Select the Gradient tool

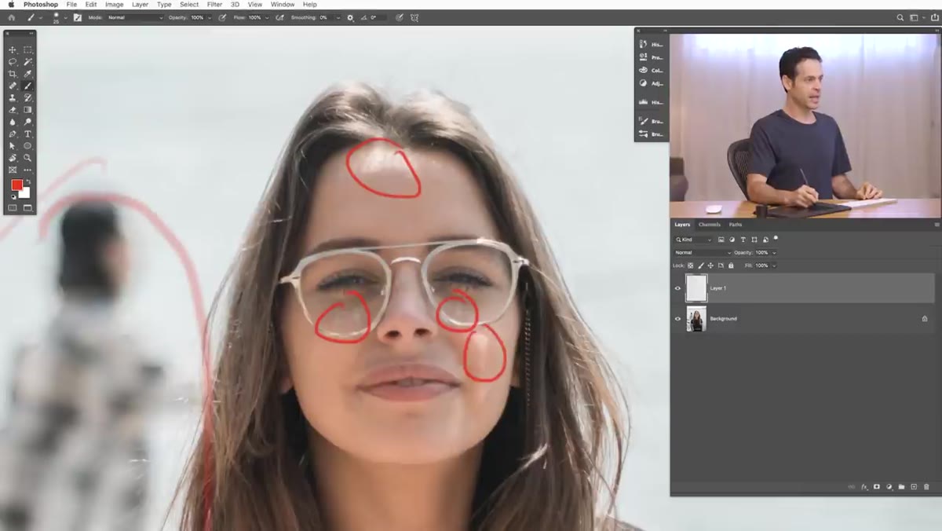tap(27, 110)
